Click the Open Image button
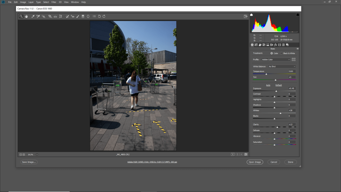 tap(255, 162)
